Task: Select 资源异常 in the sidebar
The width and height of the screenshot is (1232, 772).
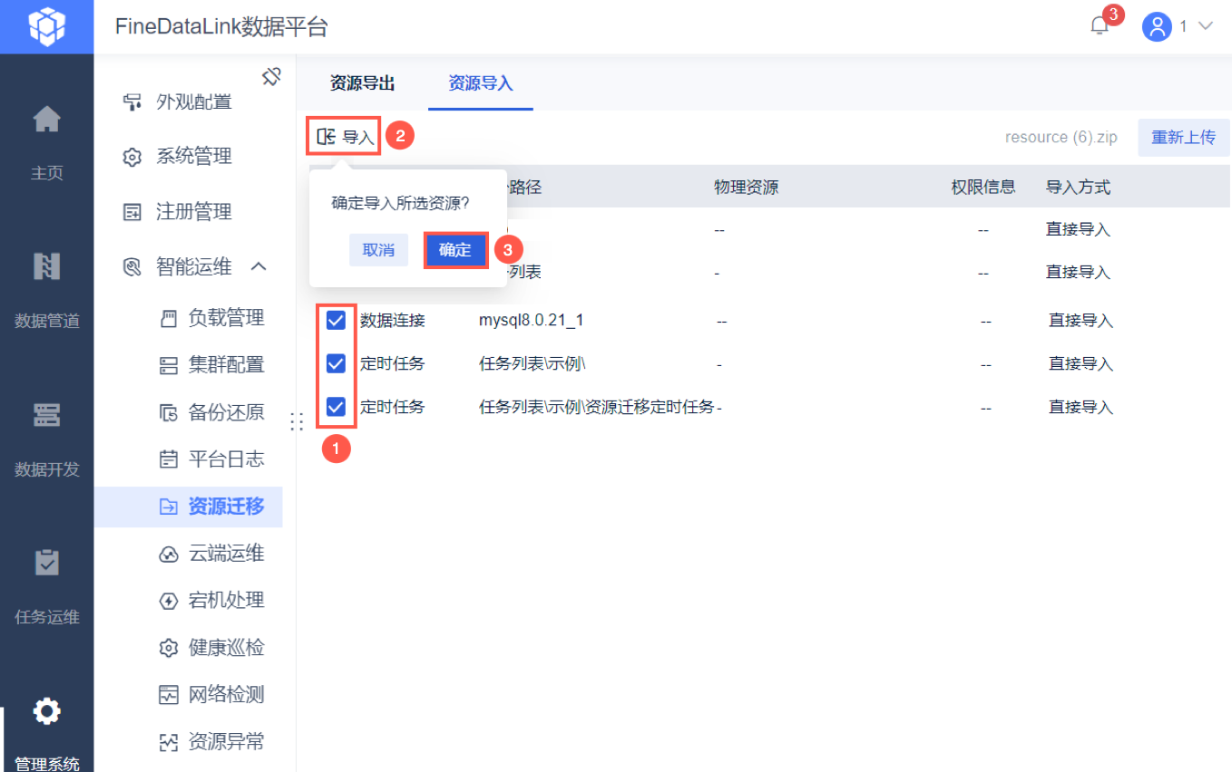Action: tap(227, 742)
